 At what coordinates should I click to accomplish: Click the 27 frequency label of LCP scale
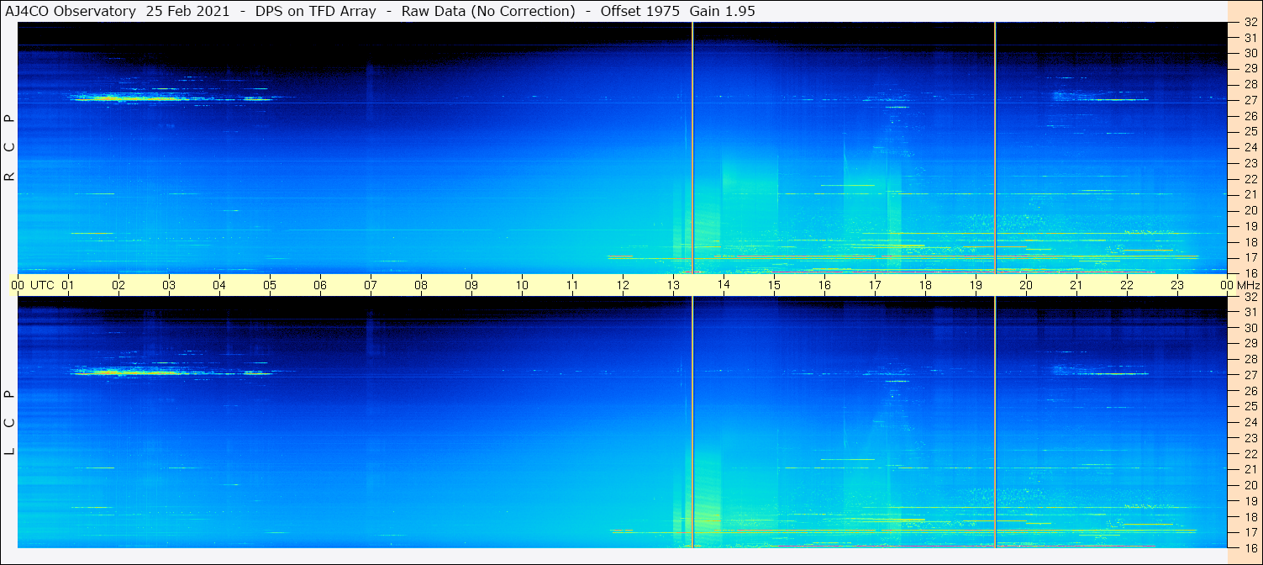pyautogui.click(x=1250, y=375)
